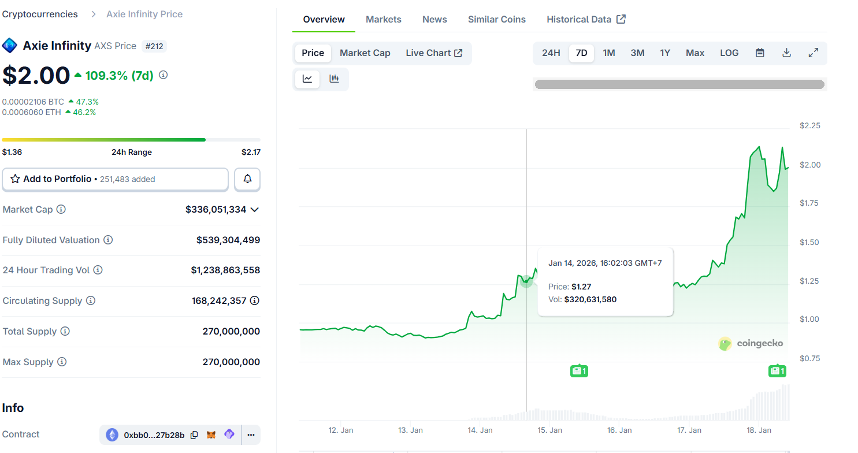
Task: Click info icon next to Circulating Supply value
Action: (x=254, y=300)
